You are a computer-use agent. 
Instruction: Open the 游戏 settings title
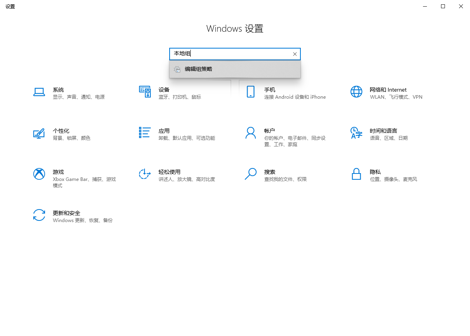(58, 172)
